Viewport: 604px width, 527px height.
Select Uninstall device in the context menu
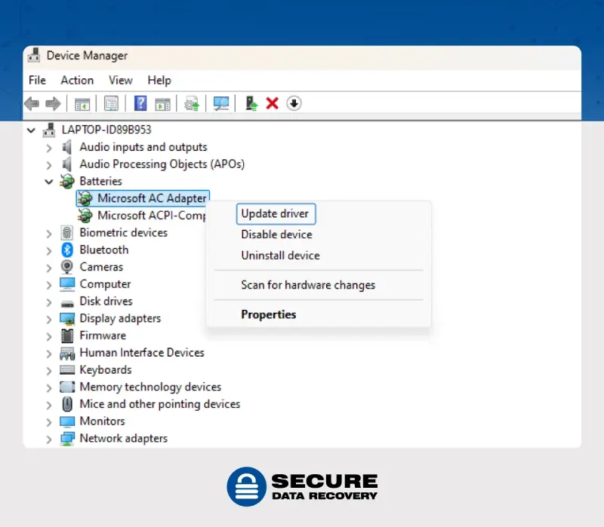coord(280,255)
